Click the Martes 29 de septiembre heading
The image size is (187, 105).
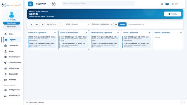tap(69, 33)
